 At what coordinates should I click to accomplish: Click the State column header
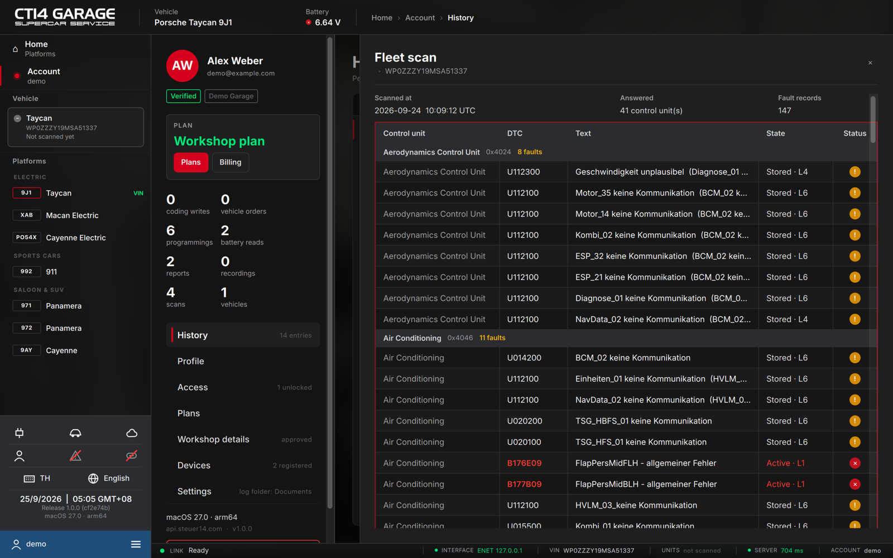pyautogui.click(x=775, y=133)
